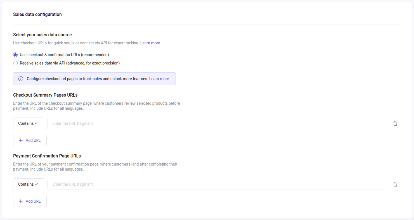This screenshot has width=414, height=220.
Task: Select 'Use checkout & confirmation URLs' radio option
Action: pyautogui.click(x=15, y=55)
